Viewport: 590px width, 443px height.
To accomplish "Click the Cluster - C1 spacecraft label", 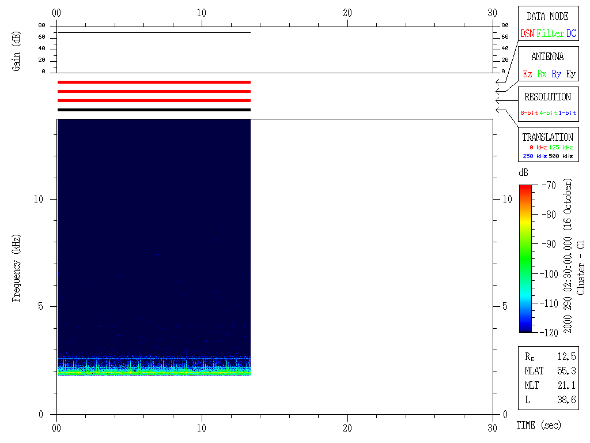I will (x=581, y=268).
